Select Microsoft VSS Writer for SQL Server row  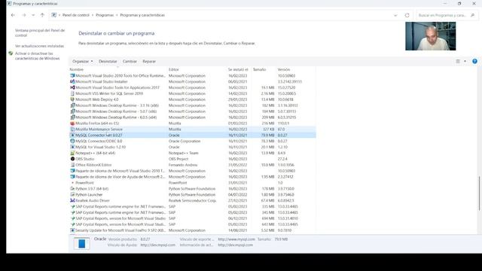tap(193, 93)
